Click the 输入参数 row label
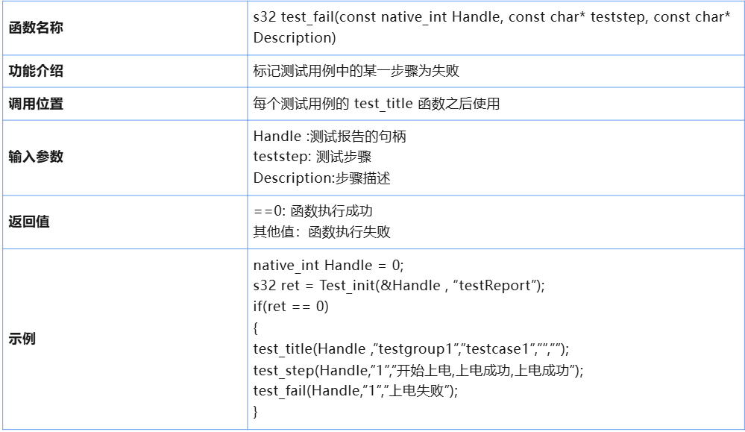Image resolution: width=745 pixels, height=432 pixels. 36,157
